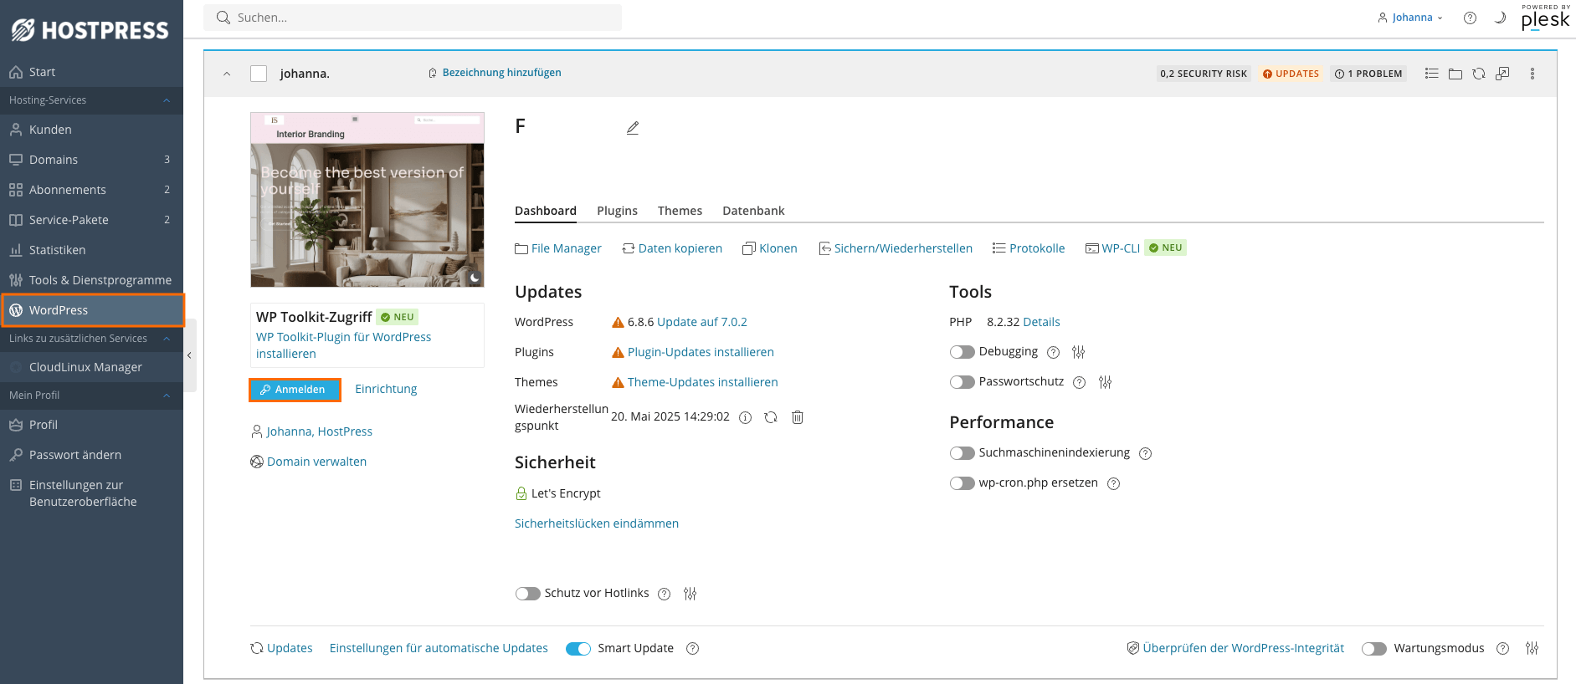Screen dimensions: 1576x684
Task: Click help icon next to Suchmaschinenindexierung
Action: 1146,453
